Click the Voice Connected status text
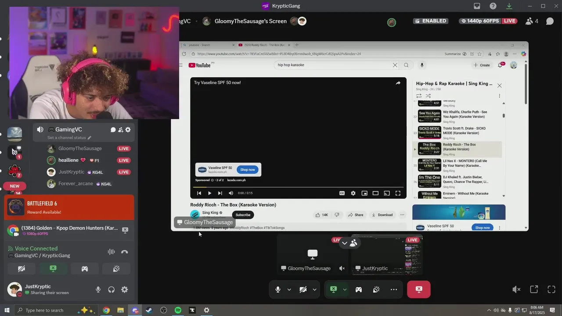 (36, 248)
